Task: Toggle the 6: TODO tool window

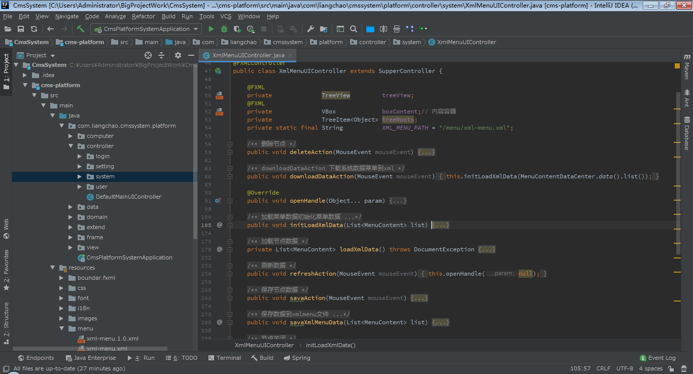Action: [x=182, y=358]
